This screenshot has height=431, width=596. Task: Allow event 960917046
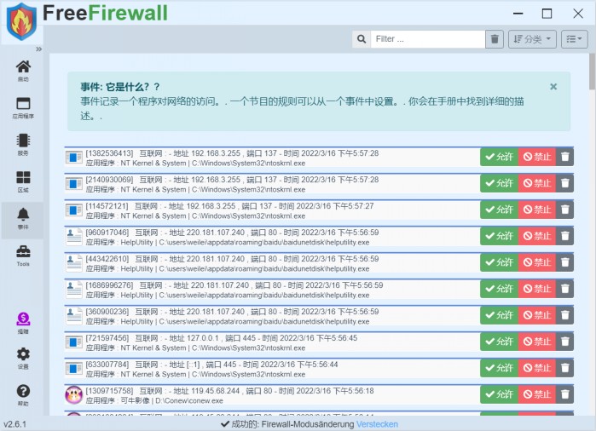499,236
